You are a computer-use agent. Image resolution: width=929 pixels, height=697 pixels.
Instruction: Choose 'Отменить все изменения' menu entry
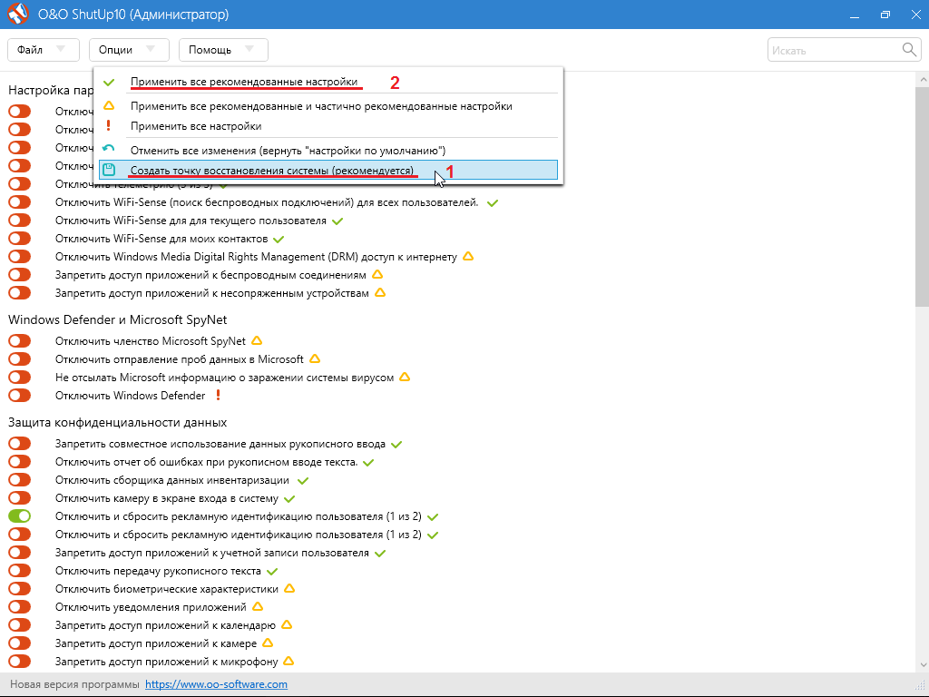[328, 150]
